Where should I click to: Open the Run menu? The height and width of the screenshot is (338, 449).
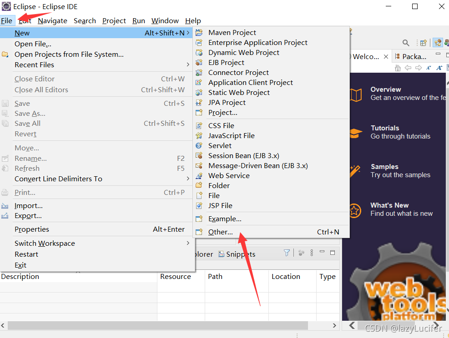pyautogui.click(x=139, y=21)
